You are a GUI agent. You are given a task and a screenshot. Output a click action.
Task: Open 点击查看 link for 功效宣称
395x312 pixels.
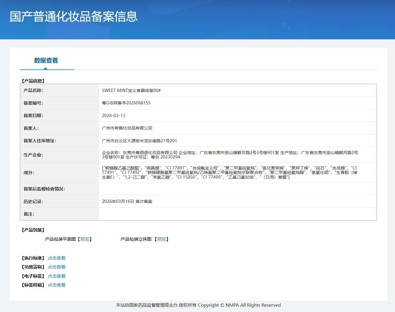(57, 267)
